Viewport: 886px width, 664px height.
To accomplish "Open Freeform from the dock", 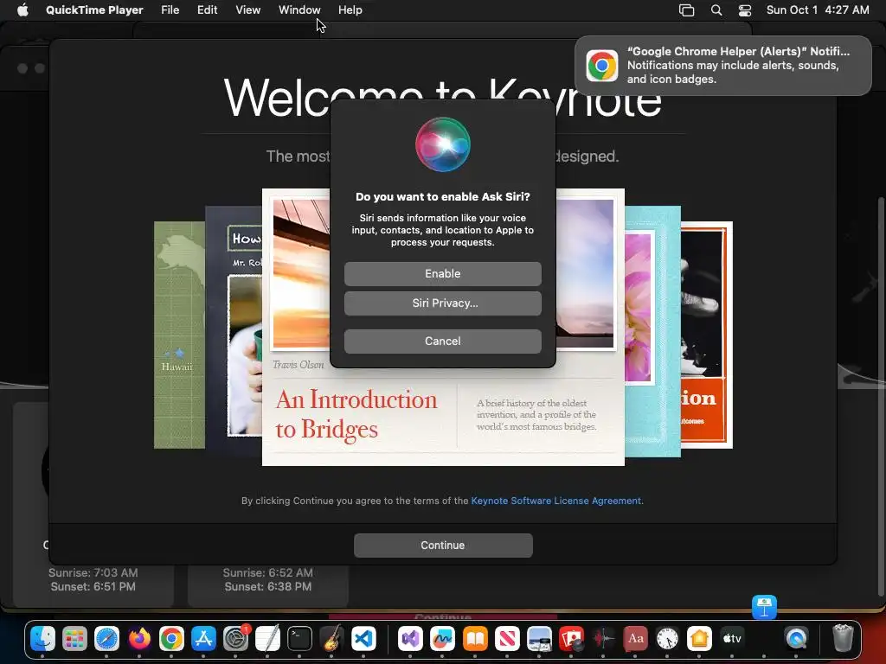I will [442, 639].
